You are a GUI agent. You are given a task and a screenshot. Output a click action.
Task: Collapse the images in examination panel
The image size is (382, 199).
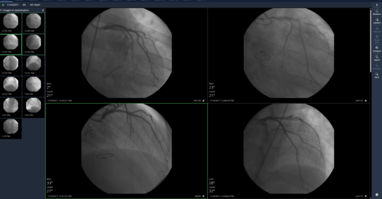pos(43,10)
